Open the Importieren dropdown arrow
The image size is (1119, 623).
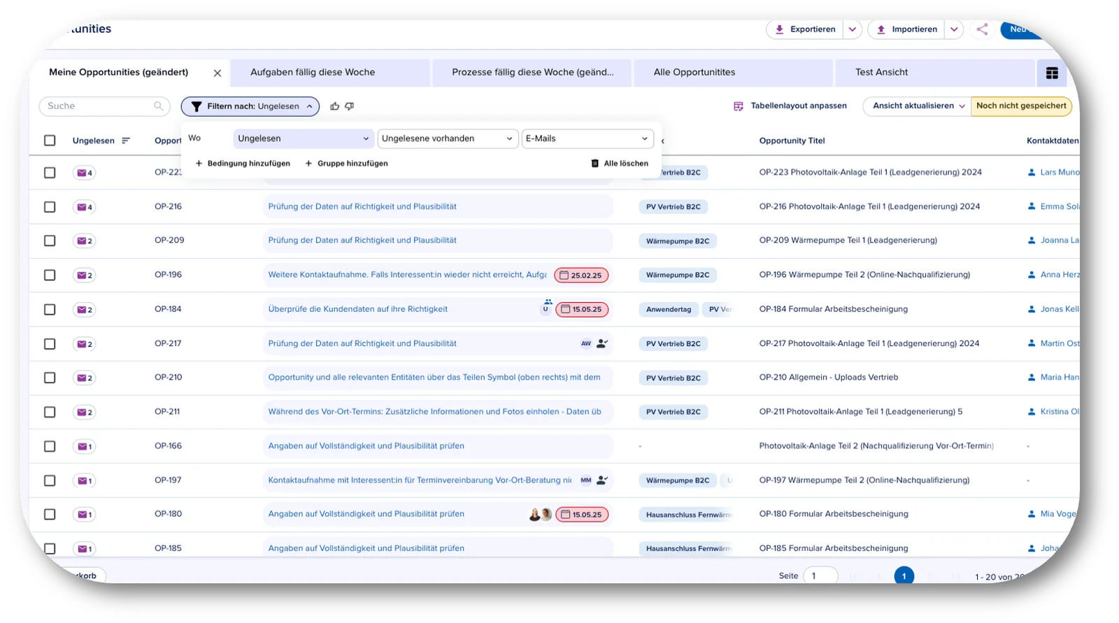coord(954,29)
